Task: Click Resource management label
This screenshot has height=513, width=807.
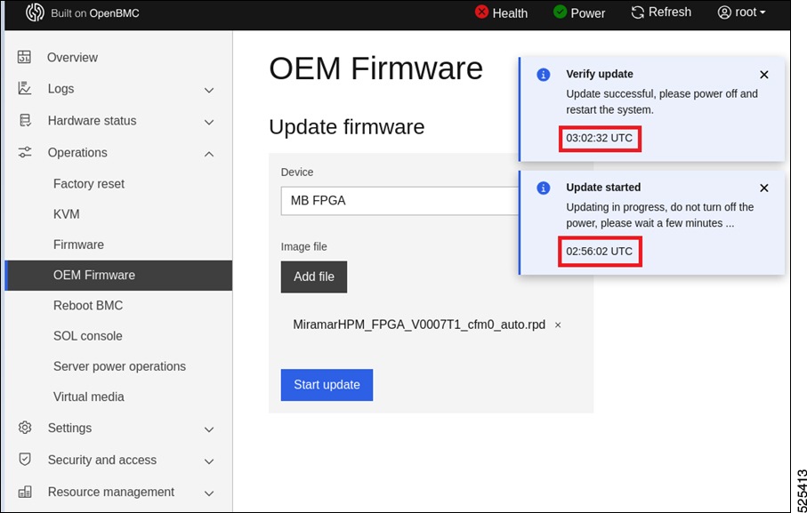Action: [111, 492]
